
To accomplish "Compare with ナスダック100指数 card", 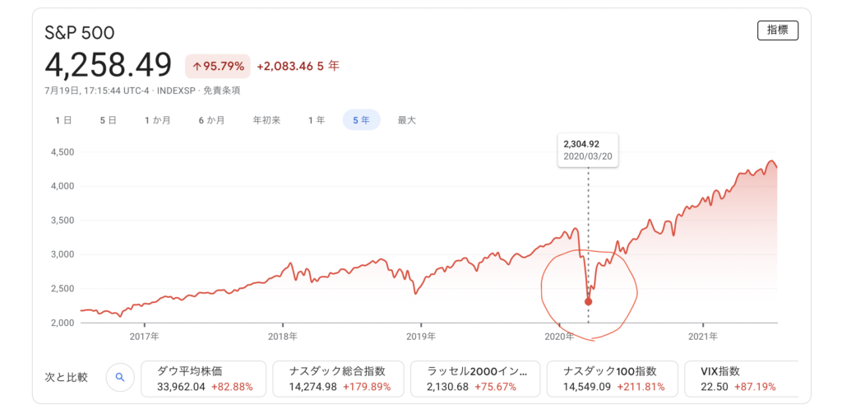I will pos(613,379).
